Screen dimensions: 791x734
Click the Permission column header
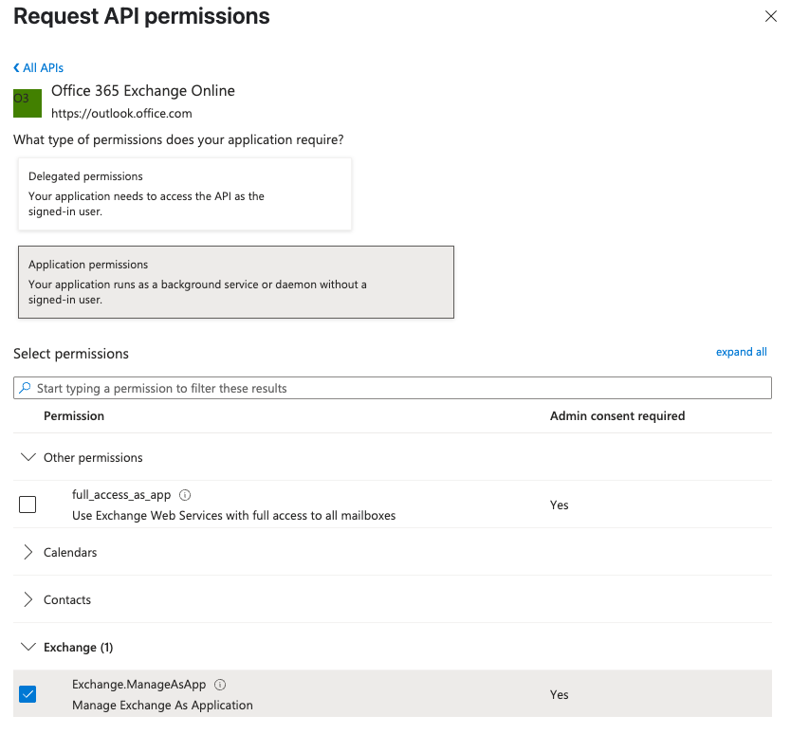(74, 415)
